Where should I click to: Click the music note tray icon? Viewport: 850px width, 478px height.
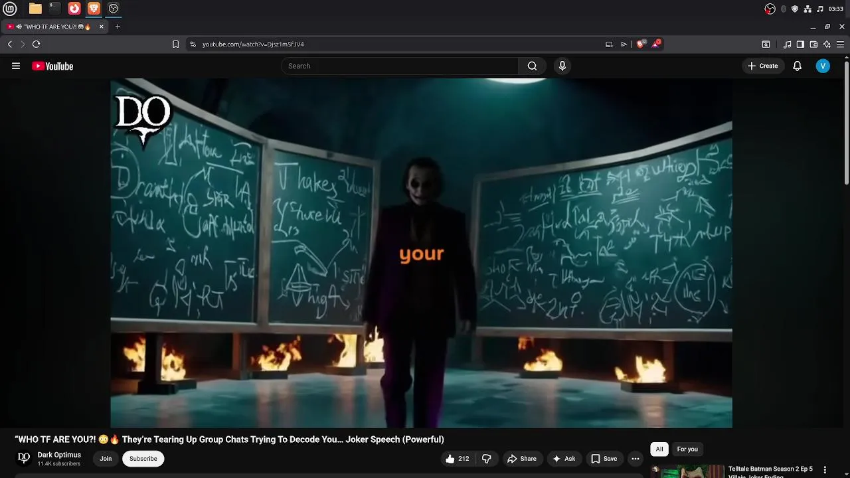[820, 9]
